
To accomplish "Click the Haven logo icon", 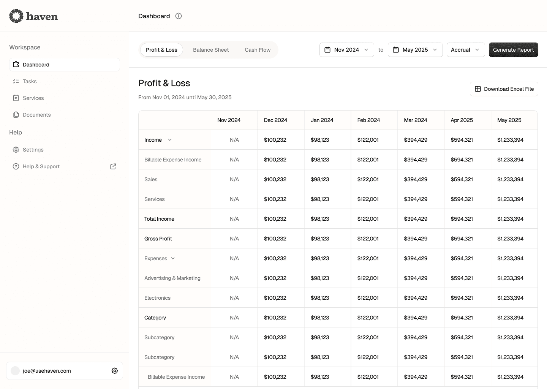I will click(x=16, y=16).
